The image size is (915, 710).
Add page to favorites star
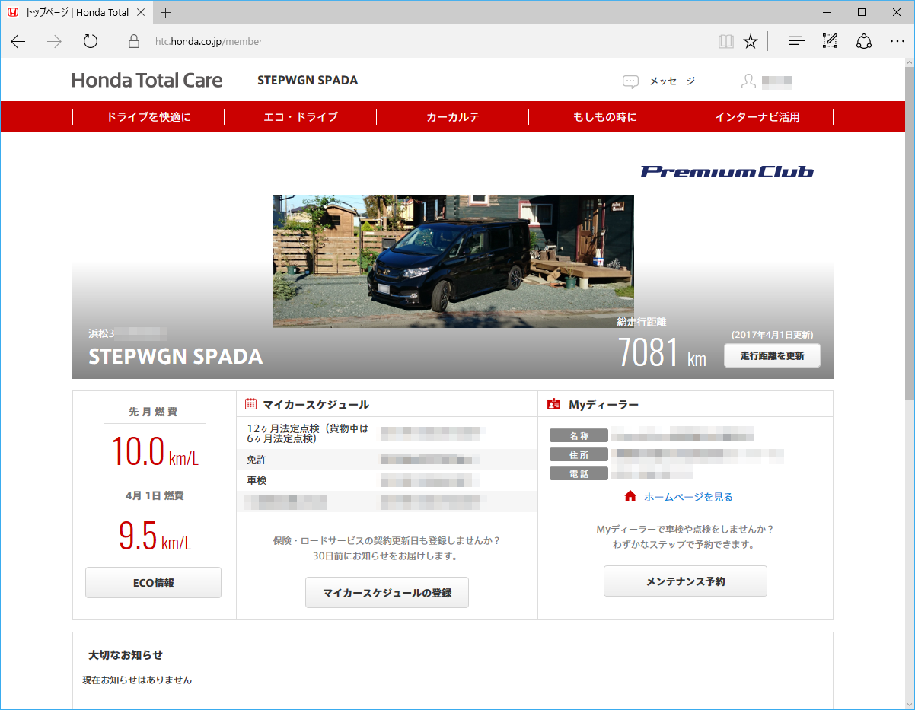click(x=751, y=42)
